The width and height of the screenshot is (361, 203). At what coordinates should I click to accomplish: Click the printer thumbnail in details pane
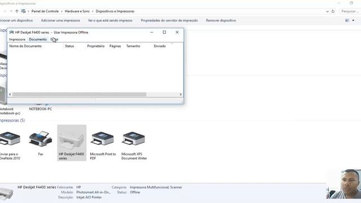(6, 193)
